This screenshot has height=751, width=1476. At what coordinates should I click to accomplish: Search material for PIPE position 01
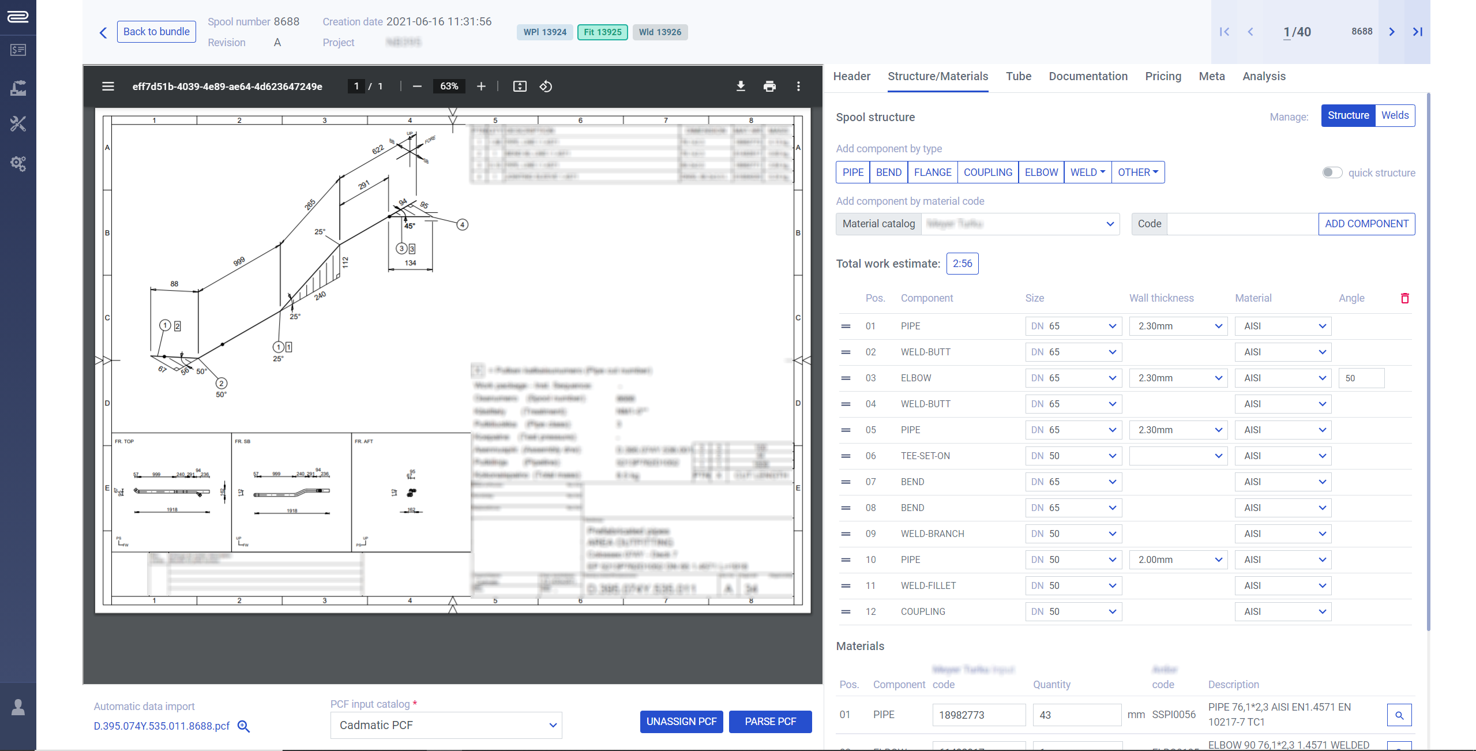(1399, 715)
